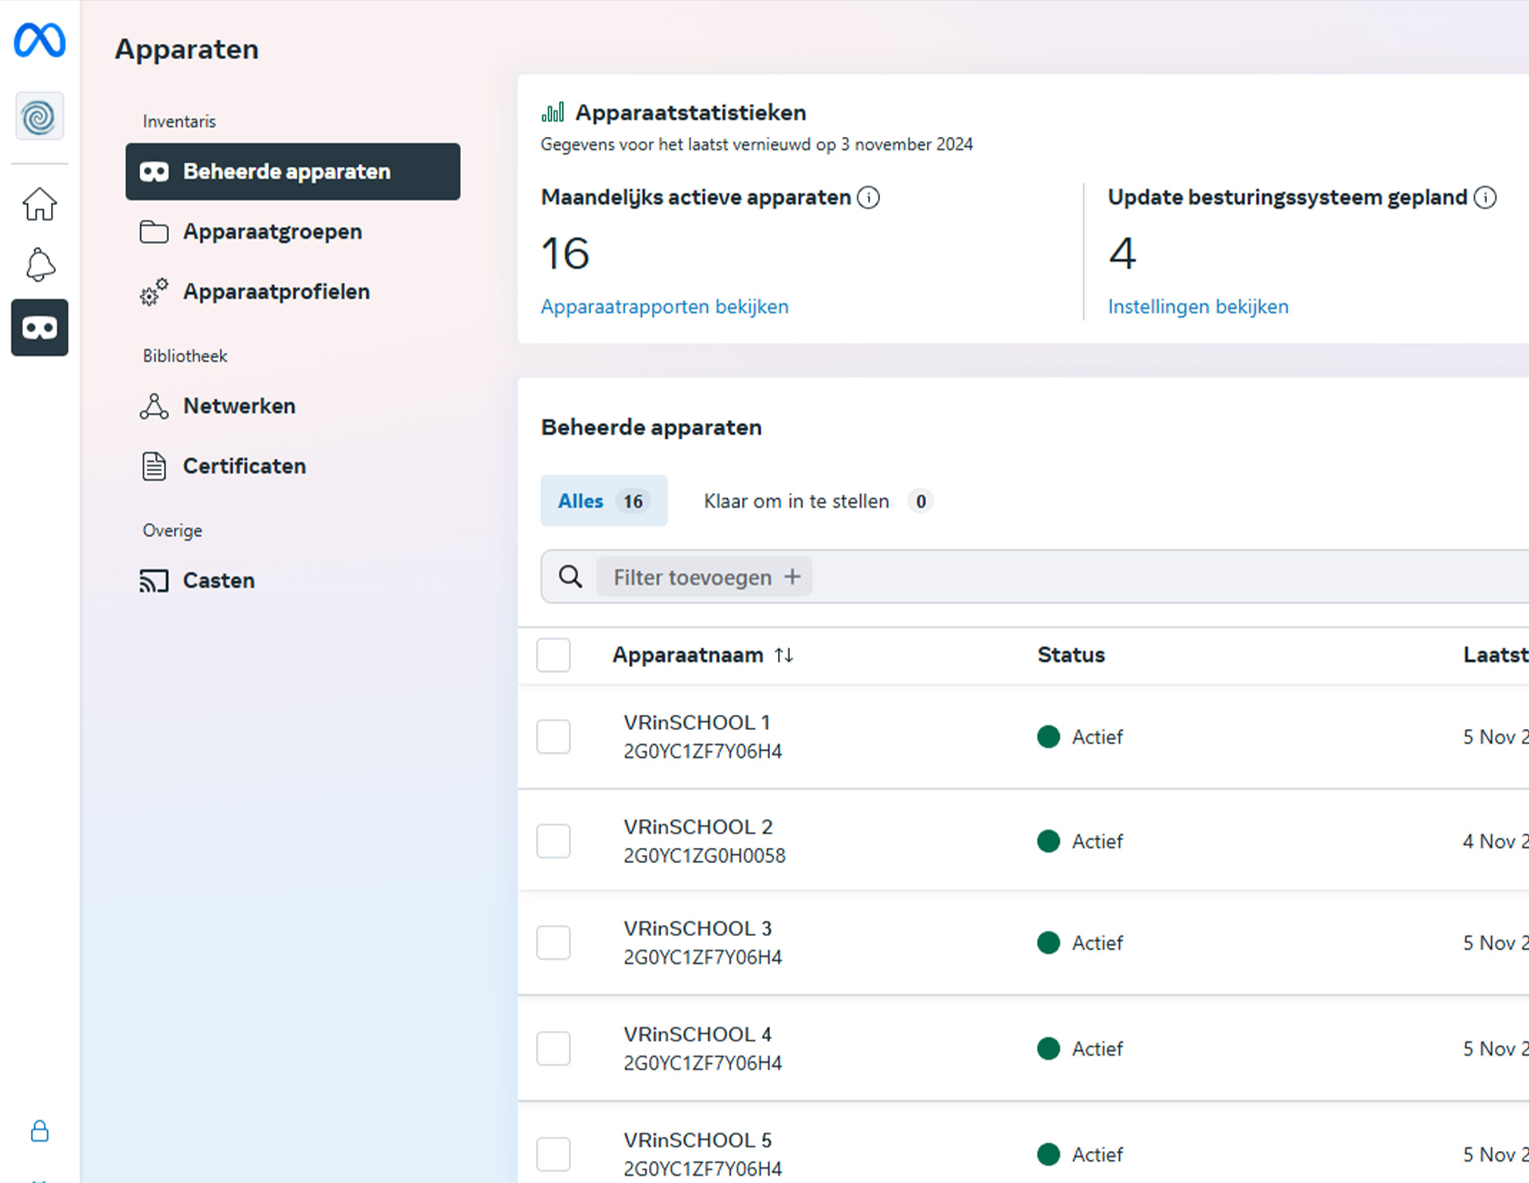The width and height of the screenshot is (1529, 1183).
Task: Click Instellingen bekijken link
Action: (x=1198, y=306)
